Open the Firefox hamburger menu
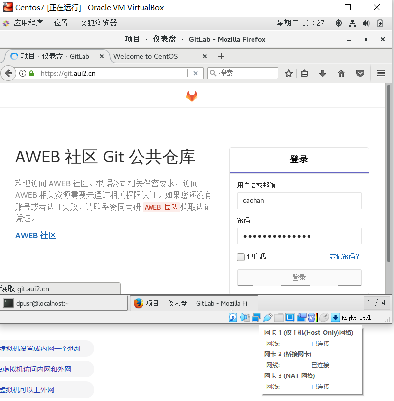This screenshot has width=394, height=401. (381, 73)
